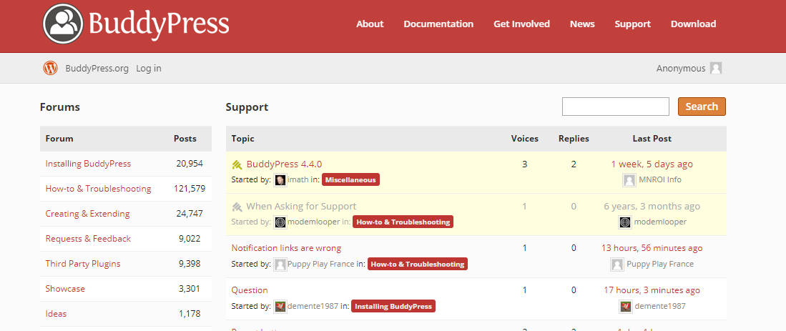Open the Creating & Extending forum

[x=88, y=213]
